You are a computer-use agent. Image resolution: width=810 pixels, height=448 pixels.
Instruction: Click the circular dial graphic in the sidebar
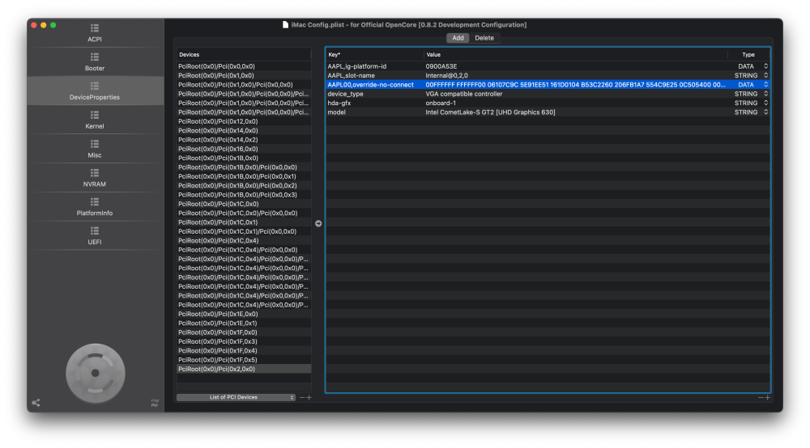click(x=95, y=374)
